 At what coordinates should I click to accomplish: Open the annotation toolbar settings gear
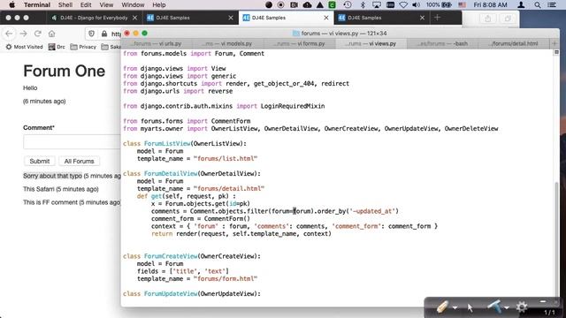tap(522, 307)
